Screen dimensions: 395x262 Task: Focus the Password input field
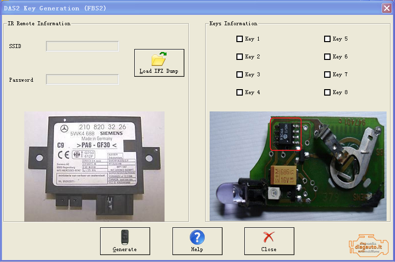(x=82, y=79)
